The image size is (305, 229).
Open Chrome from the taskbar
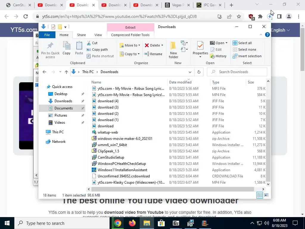[x=117, y=223]
